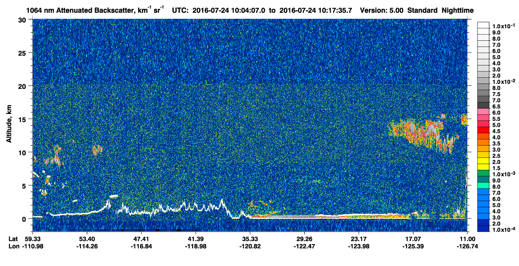Viewport: 519px width, 266px height.
Task: Click the latitude value '23.17'
Action: (x=359, y=239)
